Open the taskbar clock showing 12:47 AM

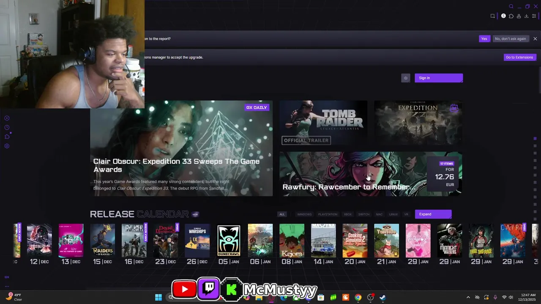point(528,297)
